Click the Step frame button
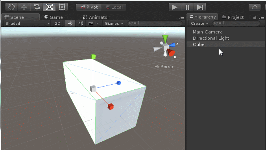 199,7
